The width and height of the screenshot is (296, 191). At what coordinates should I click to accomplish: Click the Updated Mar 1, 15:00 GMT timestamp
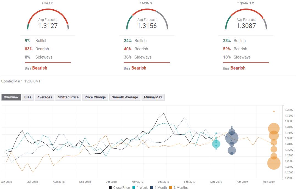coord(21,81)
